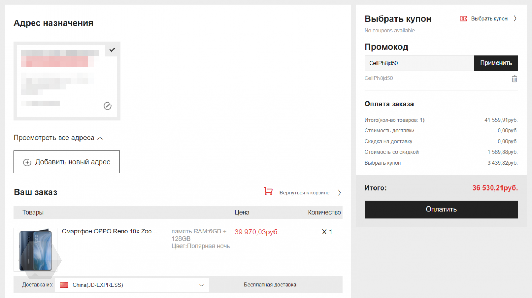Open Выбрать купон link at top right
The width and height of the screenshot is (532, 298).
coord(489,18)
